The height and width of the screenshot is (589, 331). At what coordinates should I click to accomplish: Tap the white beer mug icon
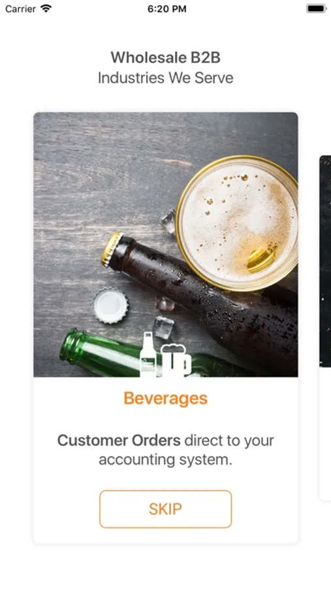[x=176, y=361]
